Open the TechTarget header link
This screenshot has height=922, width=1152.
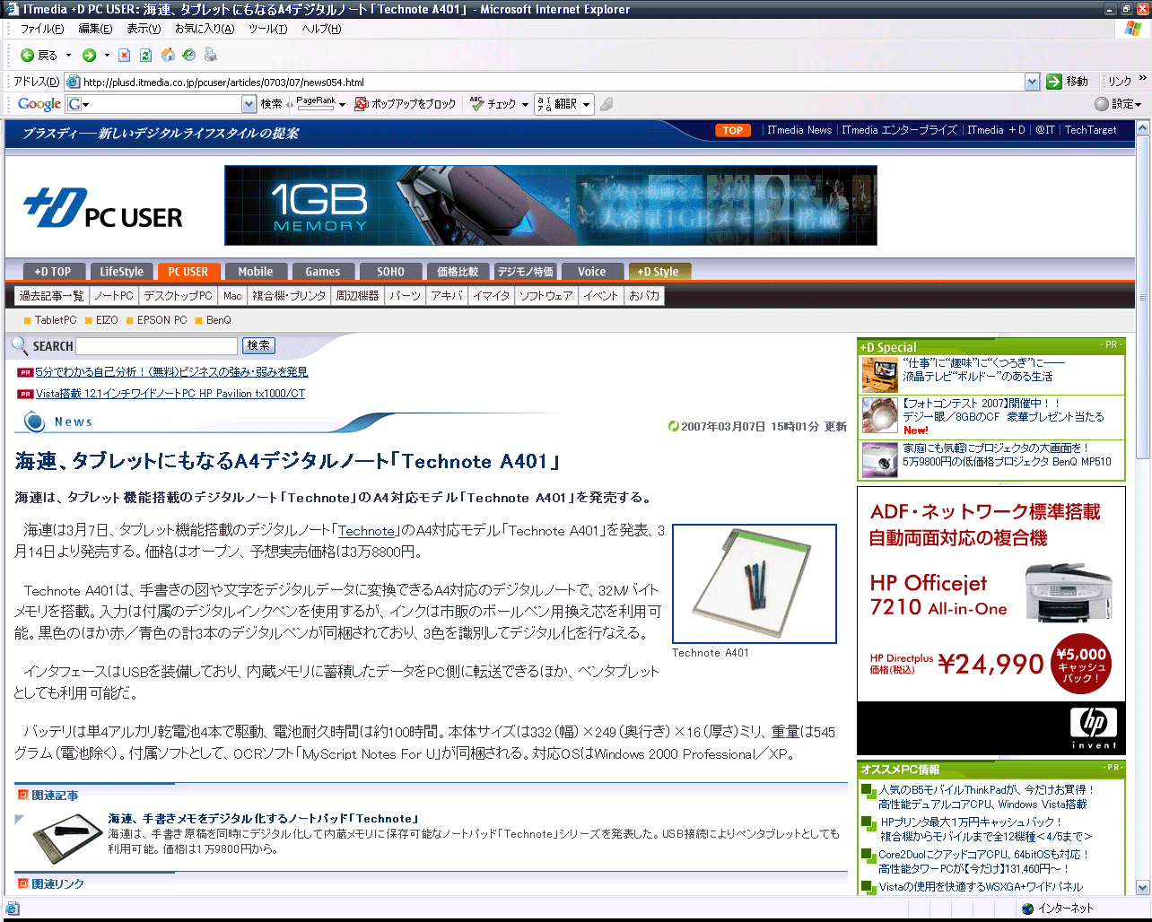tap(1090, 131)
